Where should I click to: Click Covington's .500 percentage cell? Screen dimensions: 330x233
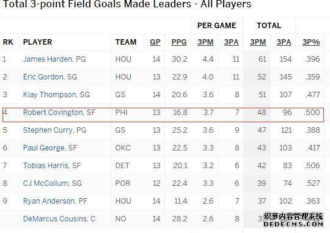point(312,113)
